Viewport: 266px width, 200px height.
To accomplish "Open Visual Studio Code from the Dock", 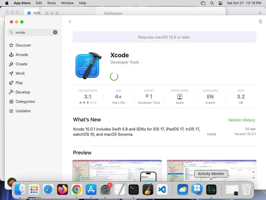I will tap(162, 190).
